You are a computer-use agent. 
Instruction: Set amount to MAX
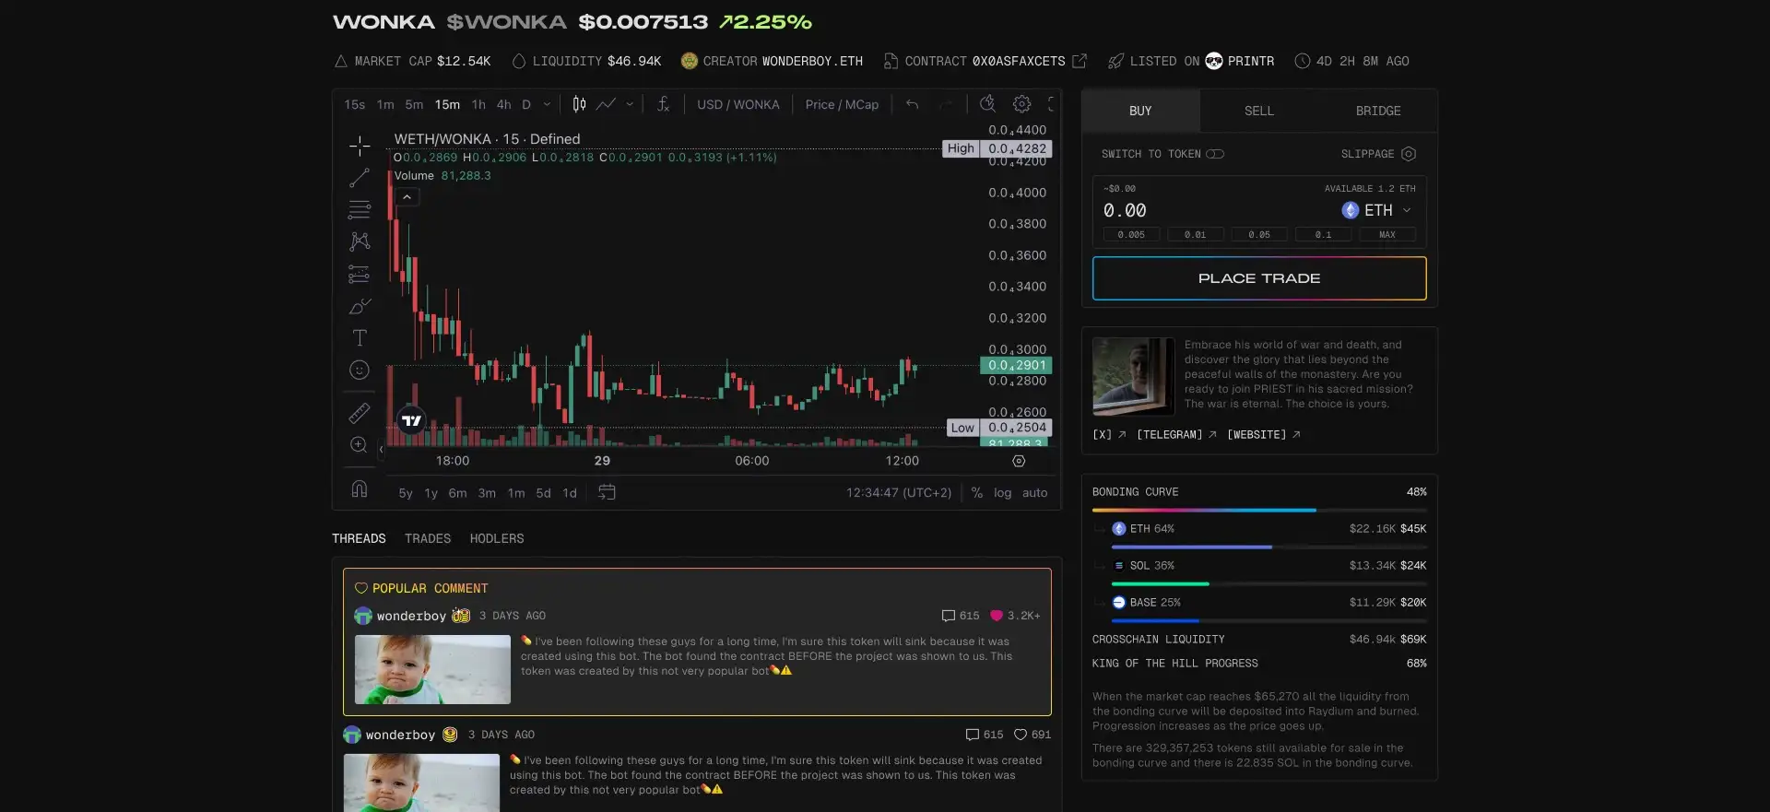pyautogui.click(x=1387, y=235)
